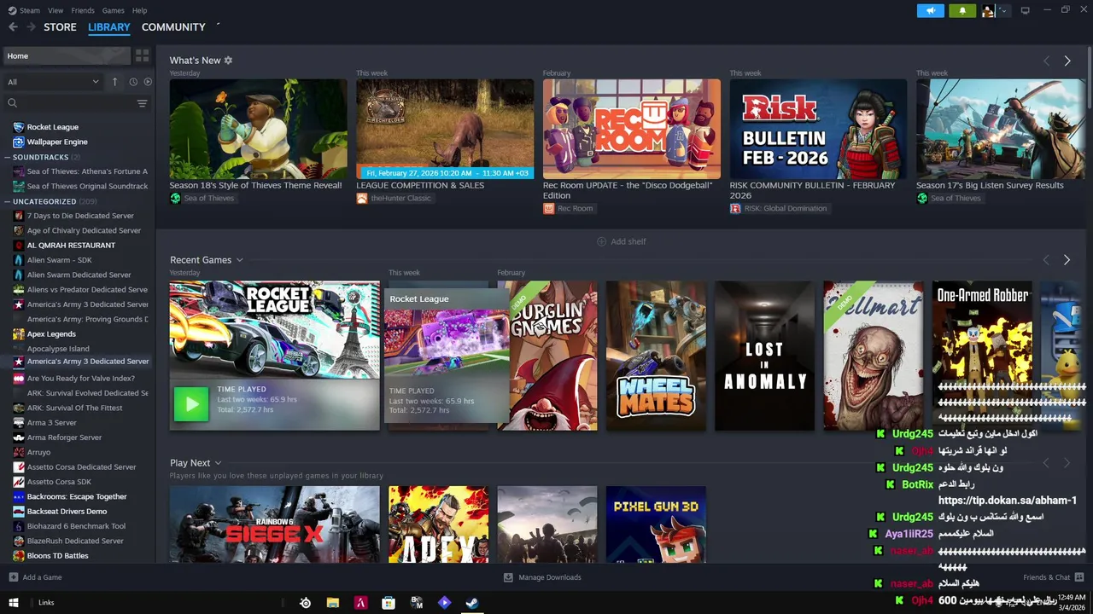The image size is (1093, 614).
Task: Open the All games filter dropdown
Action: coord(53,82)
